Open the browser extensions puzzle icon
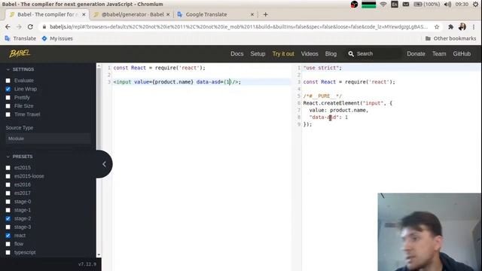 [450, 27]
